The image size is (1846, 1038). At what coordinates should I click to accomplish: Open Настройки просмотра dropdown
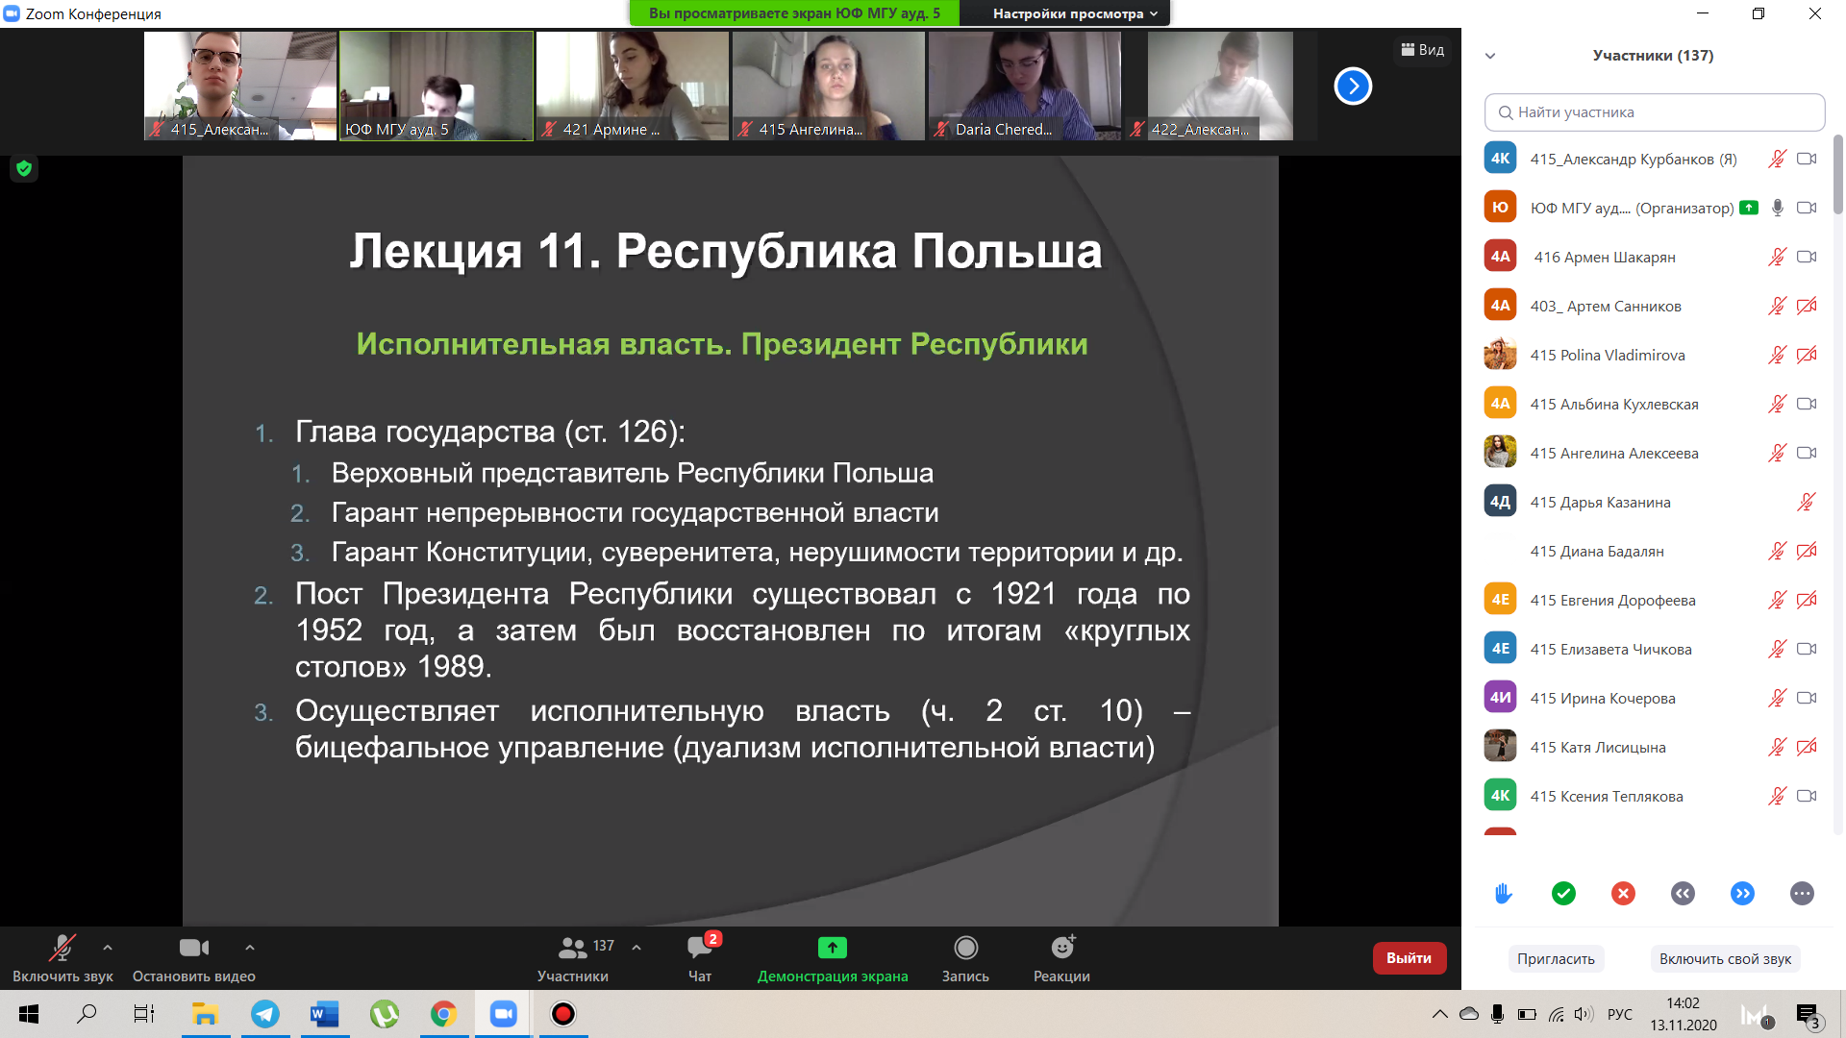point(1075,13)
